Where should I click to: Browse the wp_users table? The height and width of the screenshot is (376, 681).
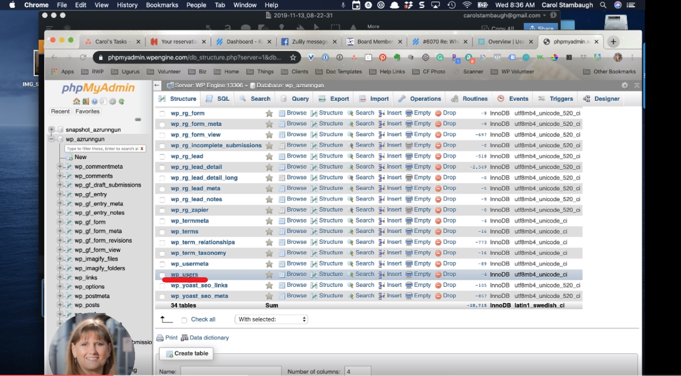292,274
